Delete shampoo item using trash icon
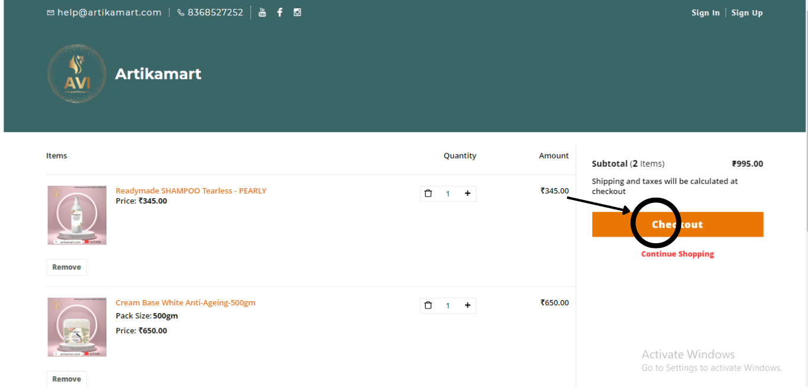The height and width of the screenshot is (387, 808). 429,193
